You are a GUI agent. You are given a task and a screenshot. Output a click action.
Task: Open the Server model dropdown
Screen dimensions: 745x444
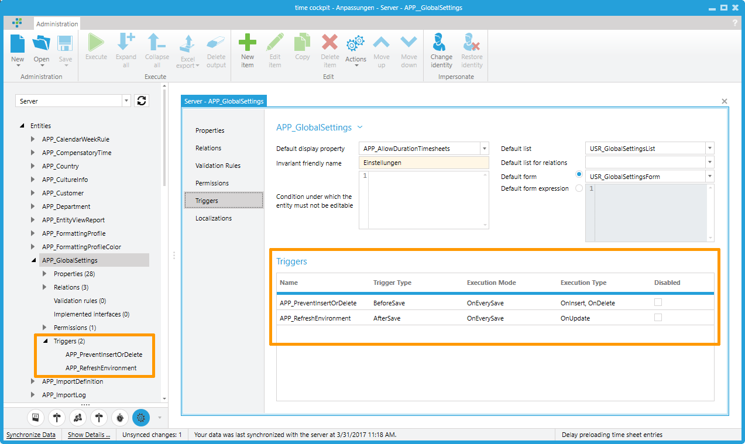(126, 101)
